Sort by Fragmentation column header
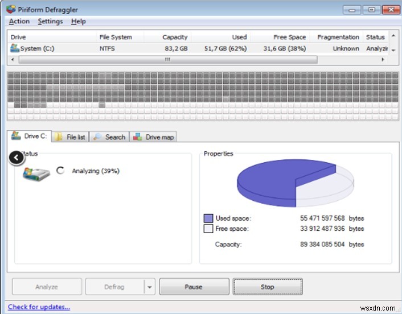 337,37
